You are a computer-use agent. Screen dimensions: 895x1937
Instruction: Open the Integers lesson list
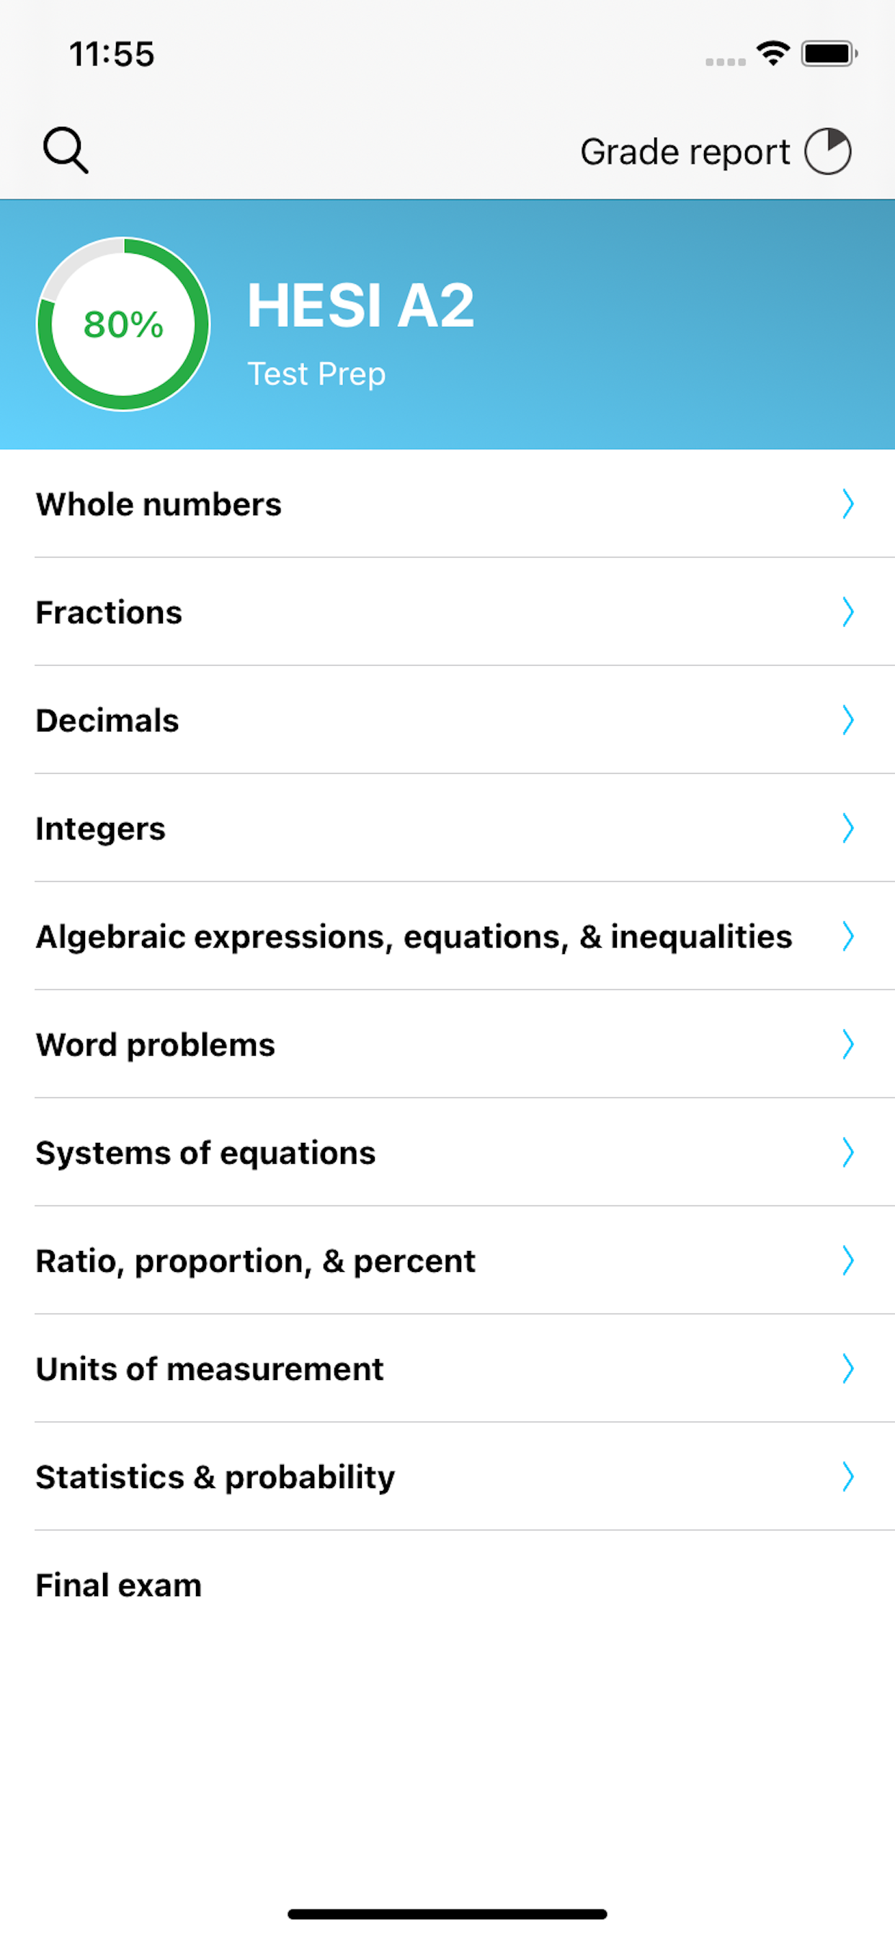click(x=447, y=829)
